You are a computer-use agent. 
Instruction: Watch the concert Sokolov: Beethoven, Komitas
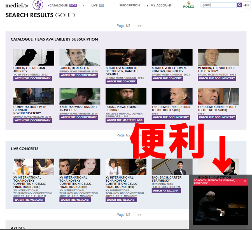[x=167, y=78]
